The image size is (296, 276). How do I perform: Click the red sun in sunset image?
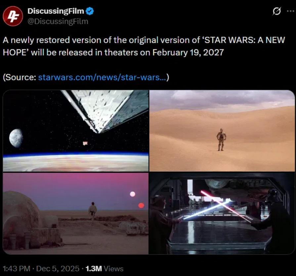[x=141, y=205]
